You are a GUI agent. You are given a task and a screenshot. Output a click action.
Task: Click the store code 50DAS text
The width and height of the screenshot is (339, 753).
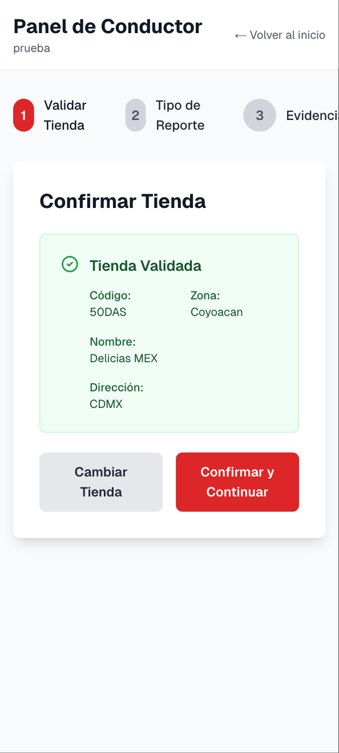[x=108, y=312]
